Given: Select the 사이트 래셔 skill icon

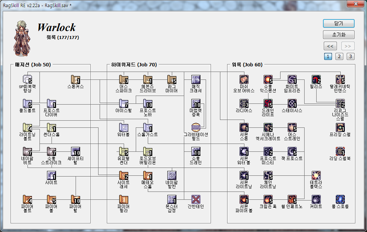Looking at the screenshot, I should [x=124, y=175].
